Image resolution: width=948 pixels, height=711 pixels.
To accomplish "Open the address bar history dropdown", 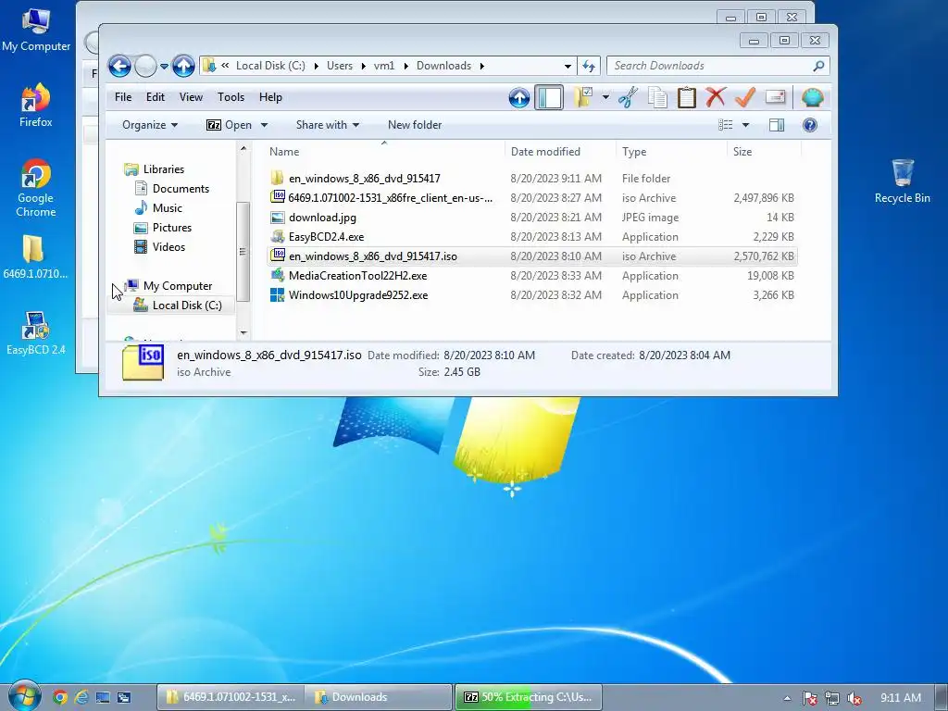I will click(x=568, y=66).
